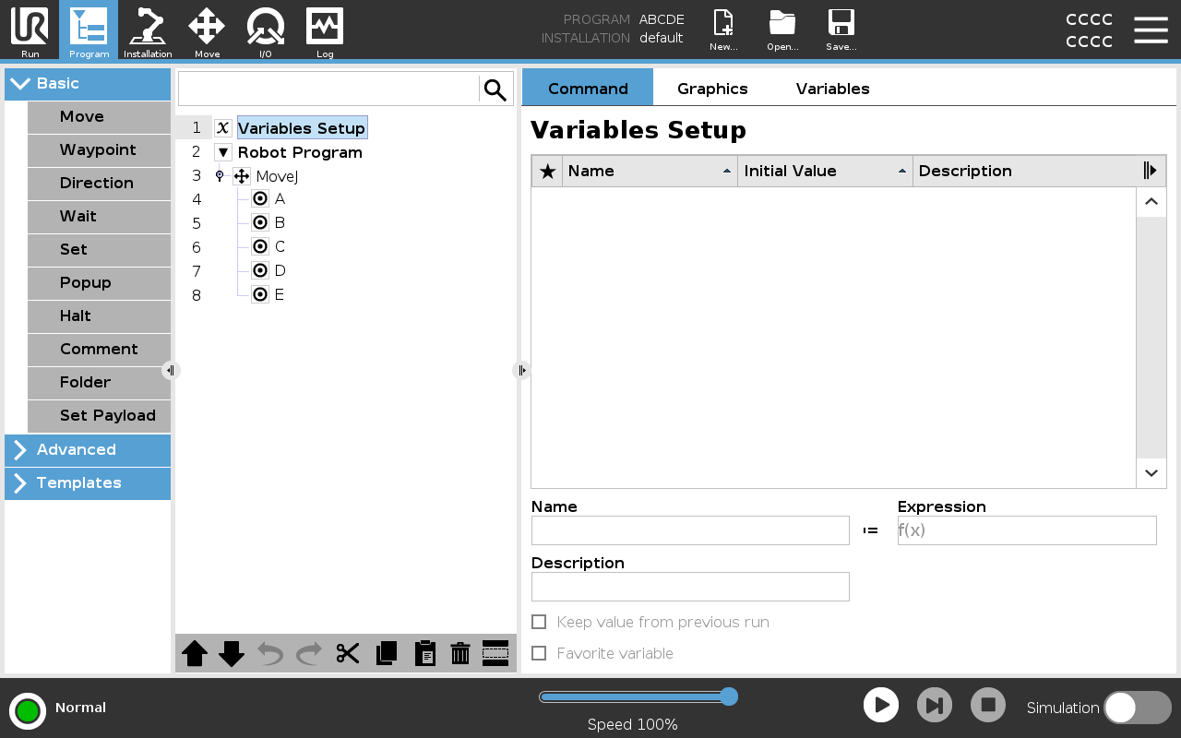Collapse the Robot Program tree node
1181x738 pixels.
223,152
